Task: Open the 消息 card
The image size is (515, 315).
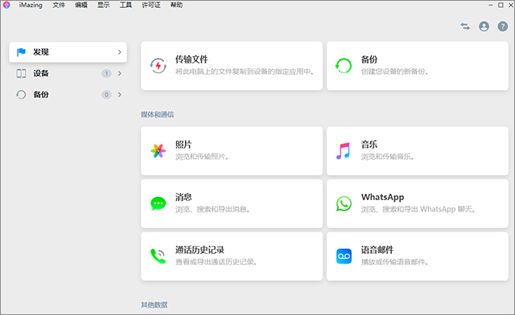Action: [232, 203]
